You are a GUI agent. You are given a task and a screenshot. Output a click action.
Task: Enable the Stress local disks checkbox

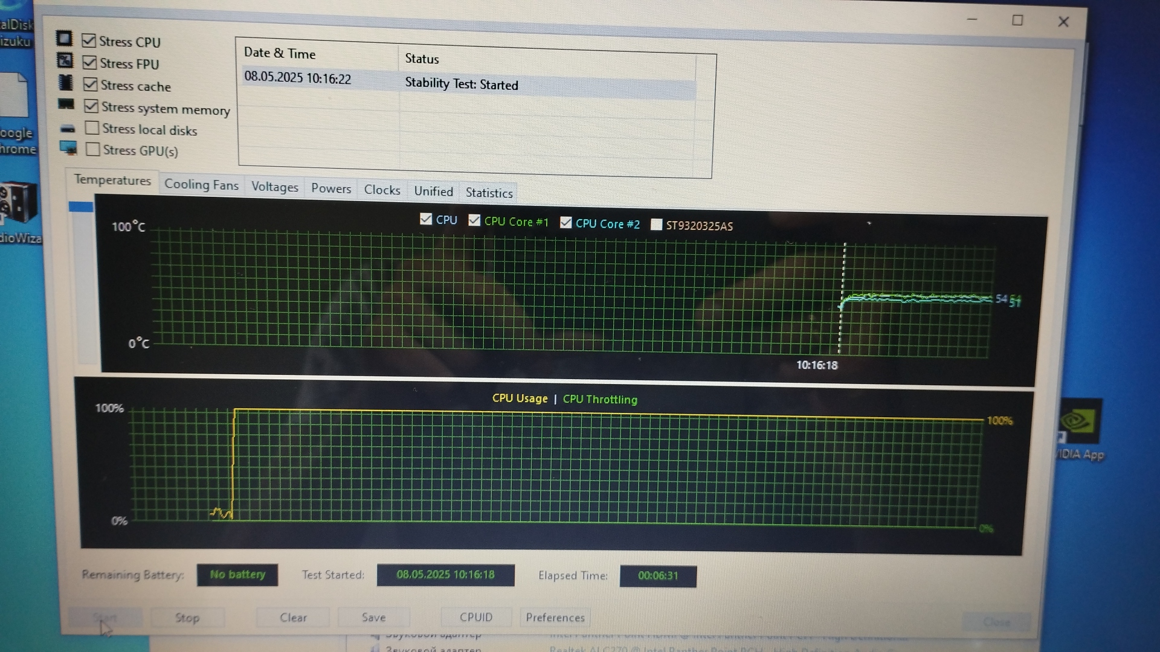tap(92, 128)
